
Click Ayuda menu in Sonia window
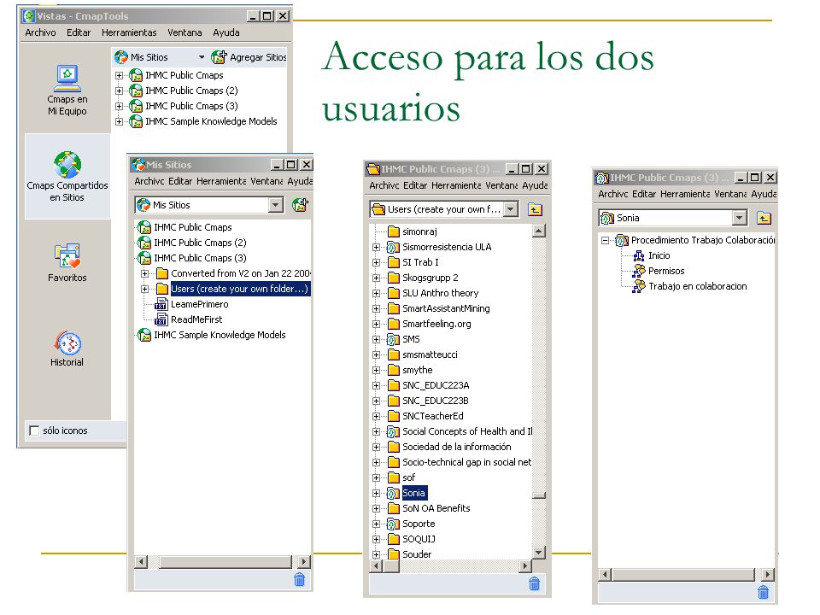(x=764, y=194)
